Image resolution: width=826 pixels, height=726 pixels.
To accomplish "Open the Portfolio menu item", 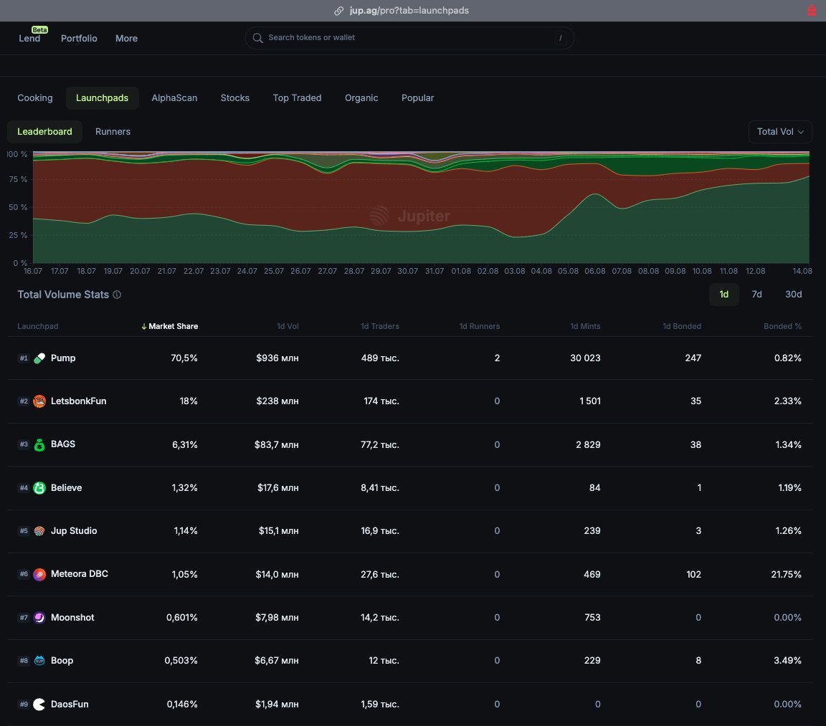I will tap(79, 39).
